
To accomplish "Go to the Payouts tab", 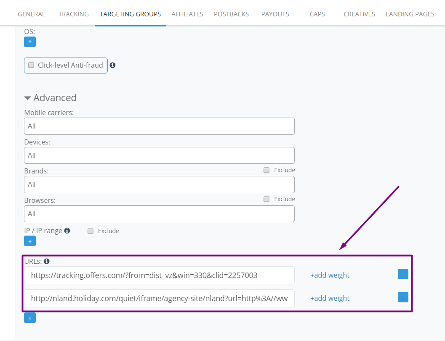I will [275, 14].
